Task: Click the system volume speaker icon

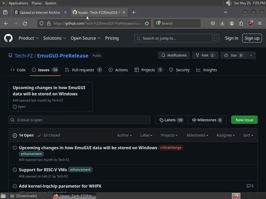Action: pos(229,3)
